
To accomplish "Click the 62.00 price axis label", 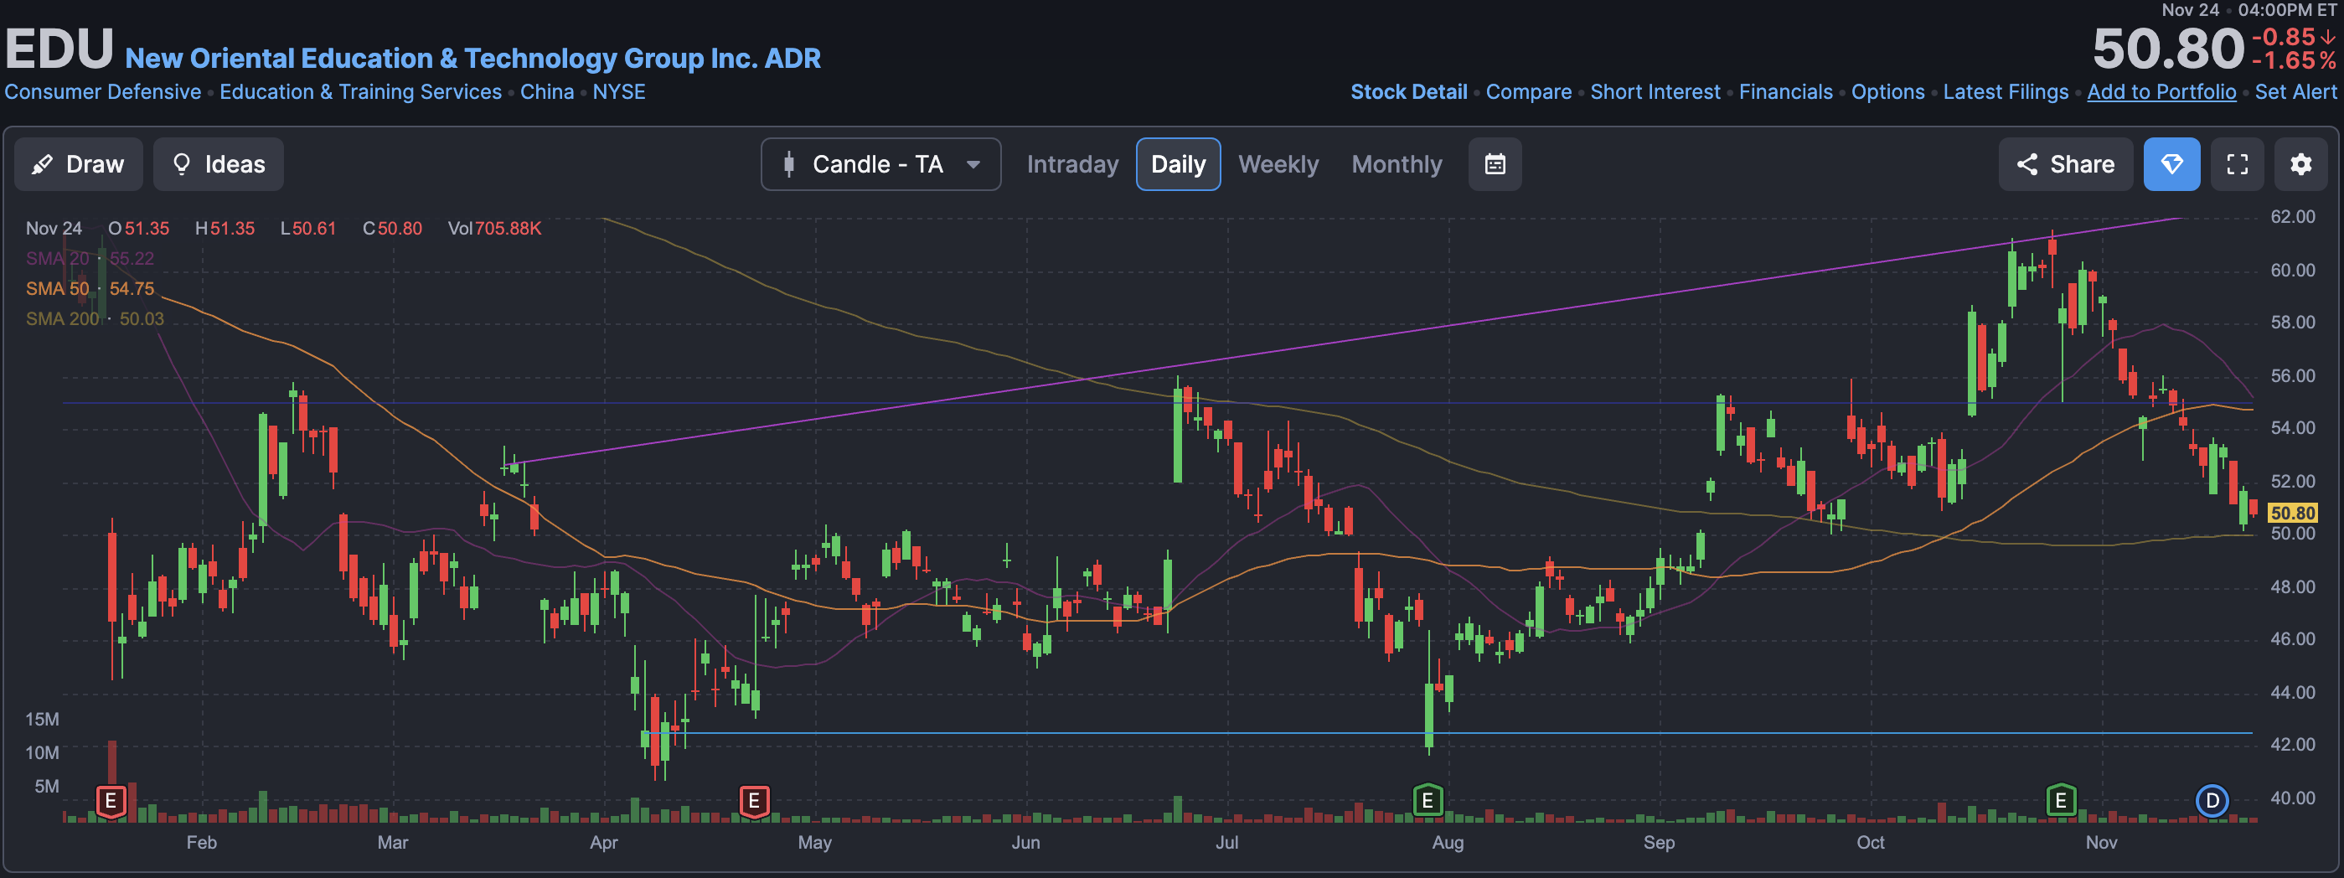I will point(2292,216).
